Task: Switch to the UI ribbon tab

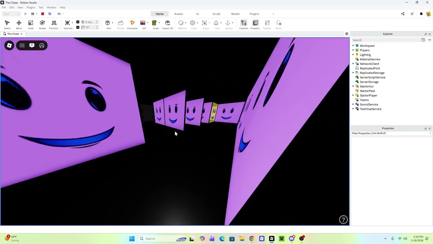Action: (198, 14)
